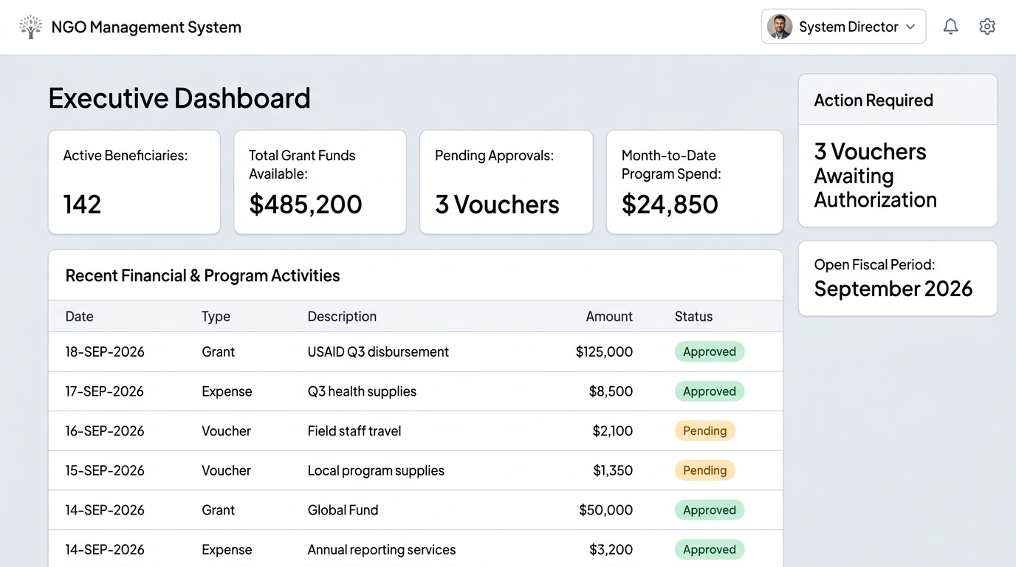Viewport: 1016px width, 567px height.
Task: Sort by the Status column header
Action: click(693, 317)
